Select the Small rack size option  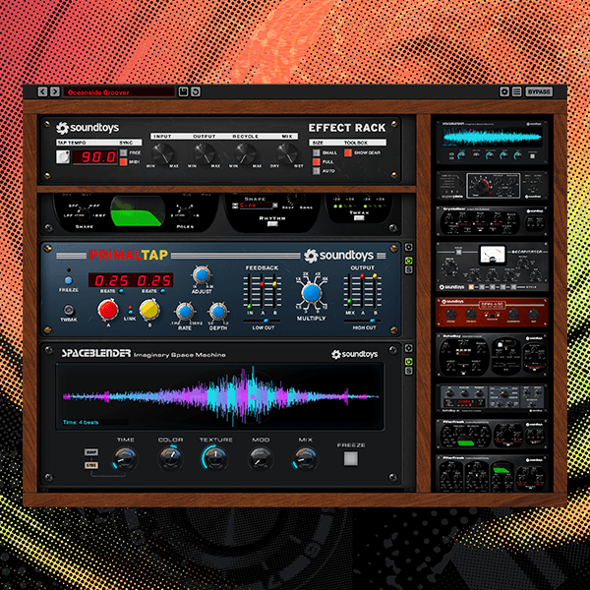(x=317, y=152)
